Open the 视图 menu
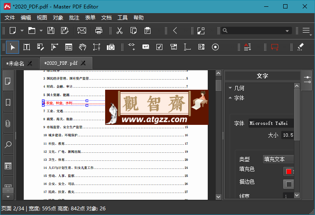315x215 pixels. (x=42, y=18)
